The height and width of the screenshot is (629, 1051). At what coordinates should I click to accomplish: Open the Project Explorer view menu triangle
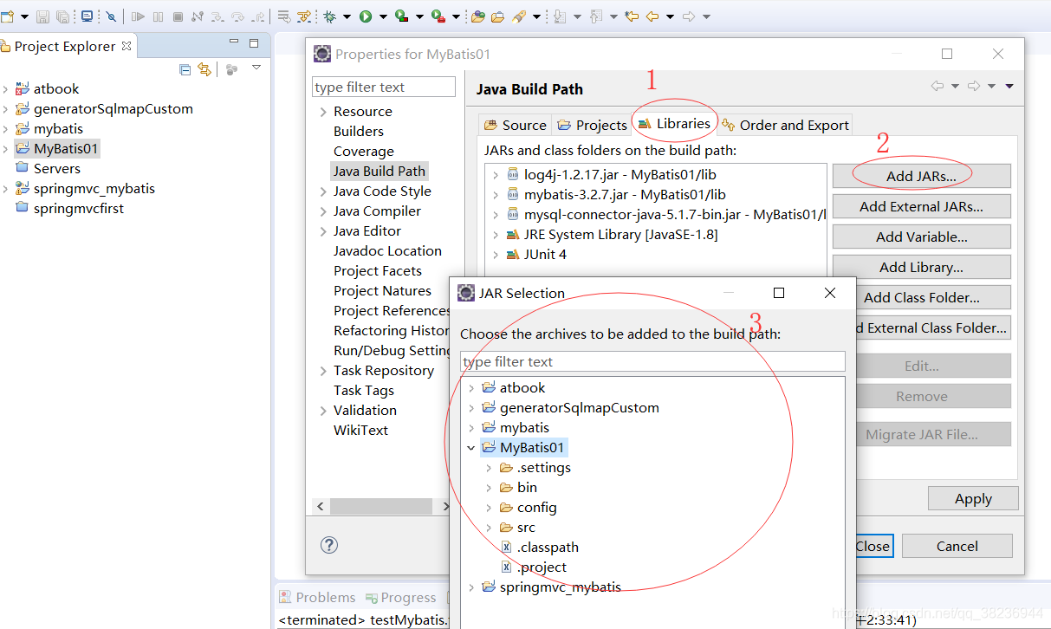tap(256, 68)
